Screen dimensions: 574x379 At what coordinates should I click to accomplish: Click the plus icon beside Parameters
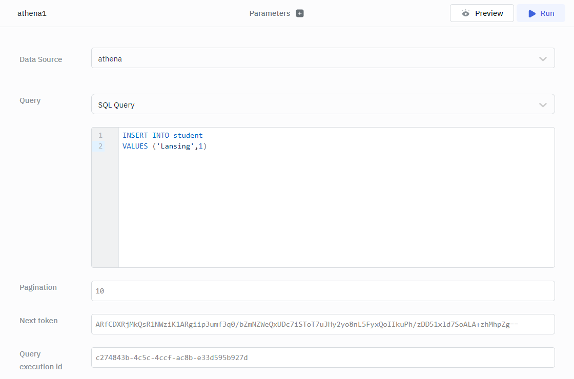click(300, 13)
